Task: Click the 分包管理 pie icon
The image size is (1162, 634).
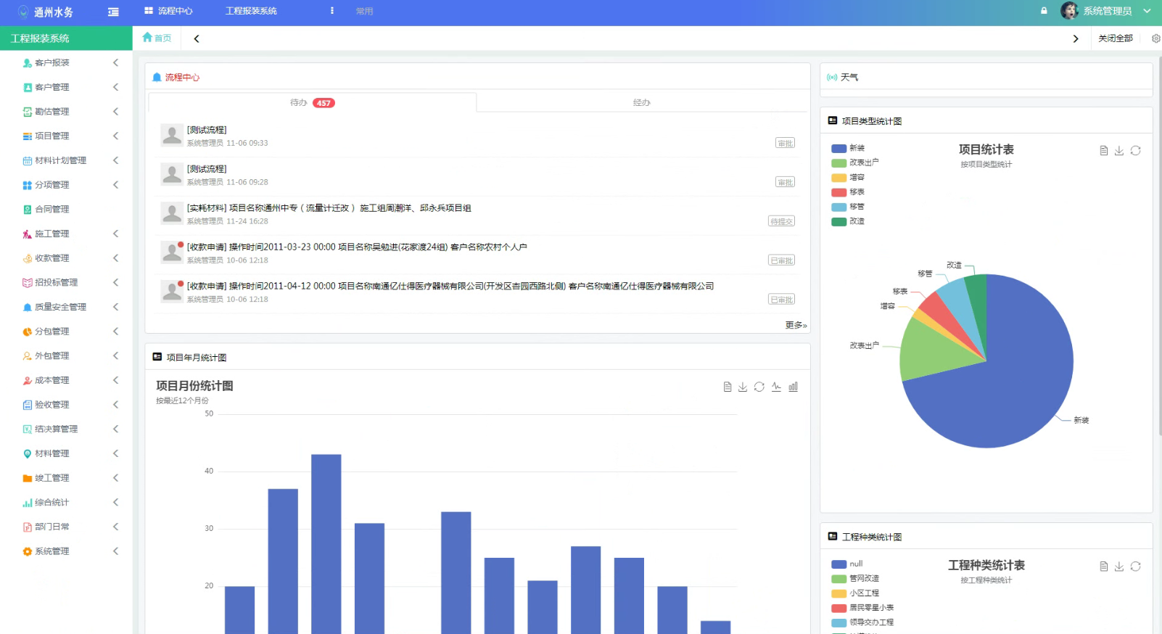Action: pos(28,332)
